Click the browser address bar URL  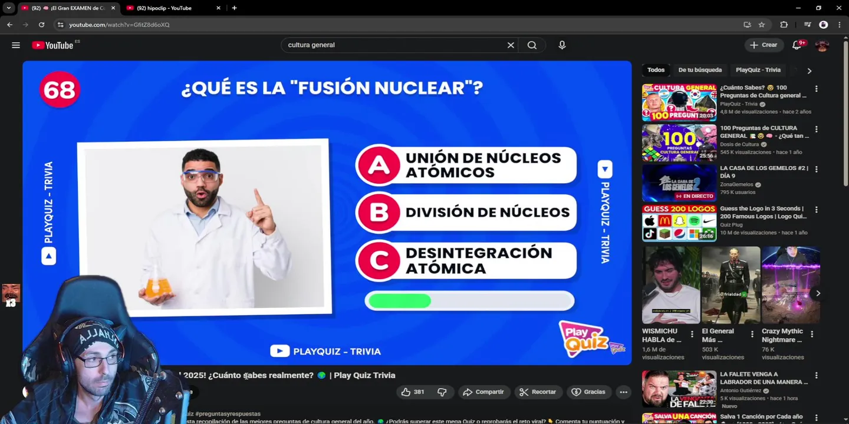119,25
